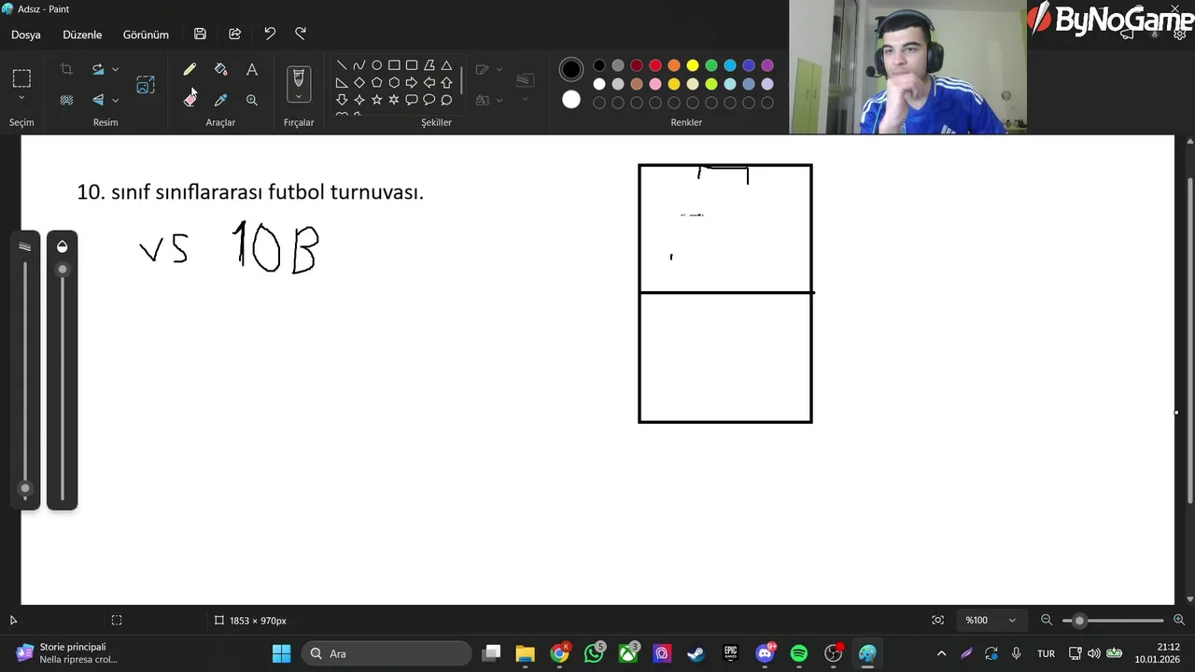Screen dimensions: 1195x672
Task: Activate the Crop tool in Resim
Action: 66,69
